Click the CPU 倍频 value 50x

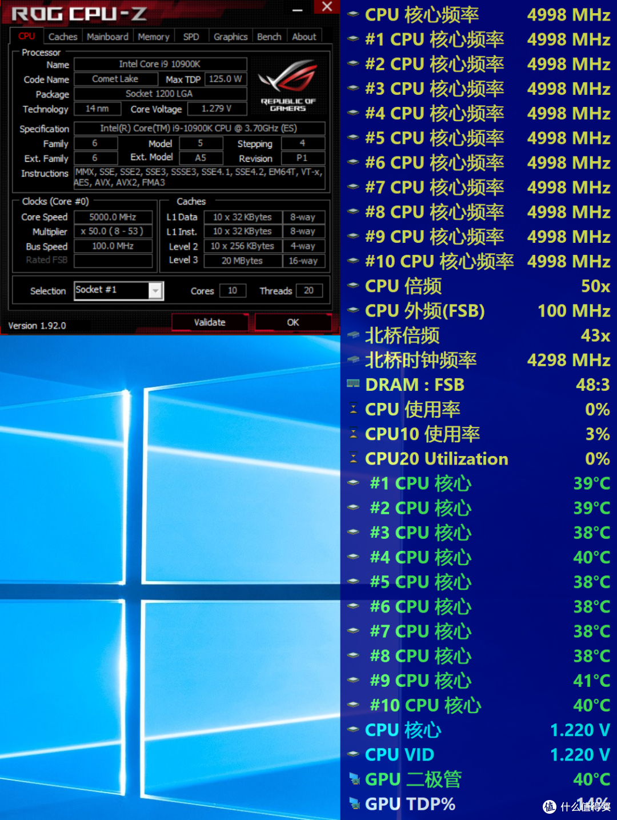tap(595, 286)
